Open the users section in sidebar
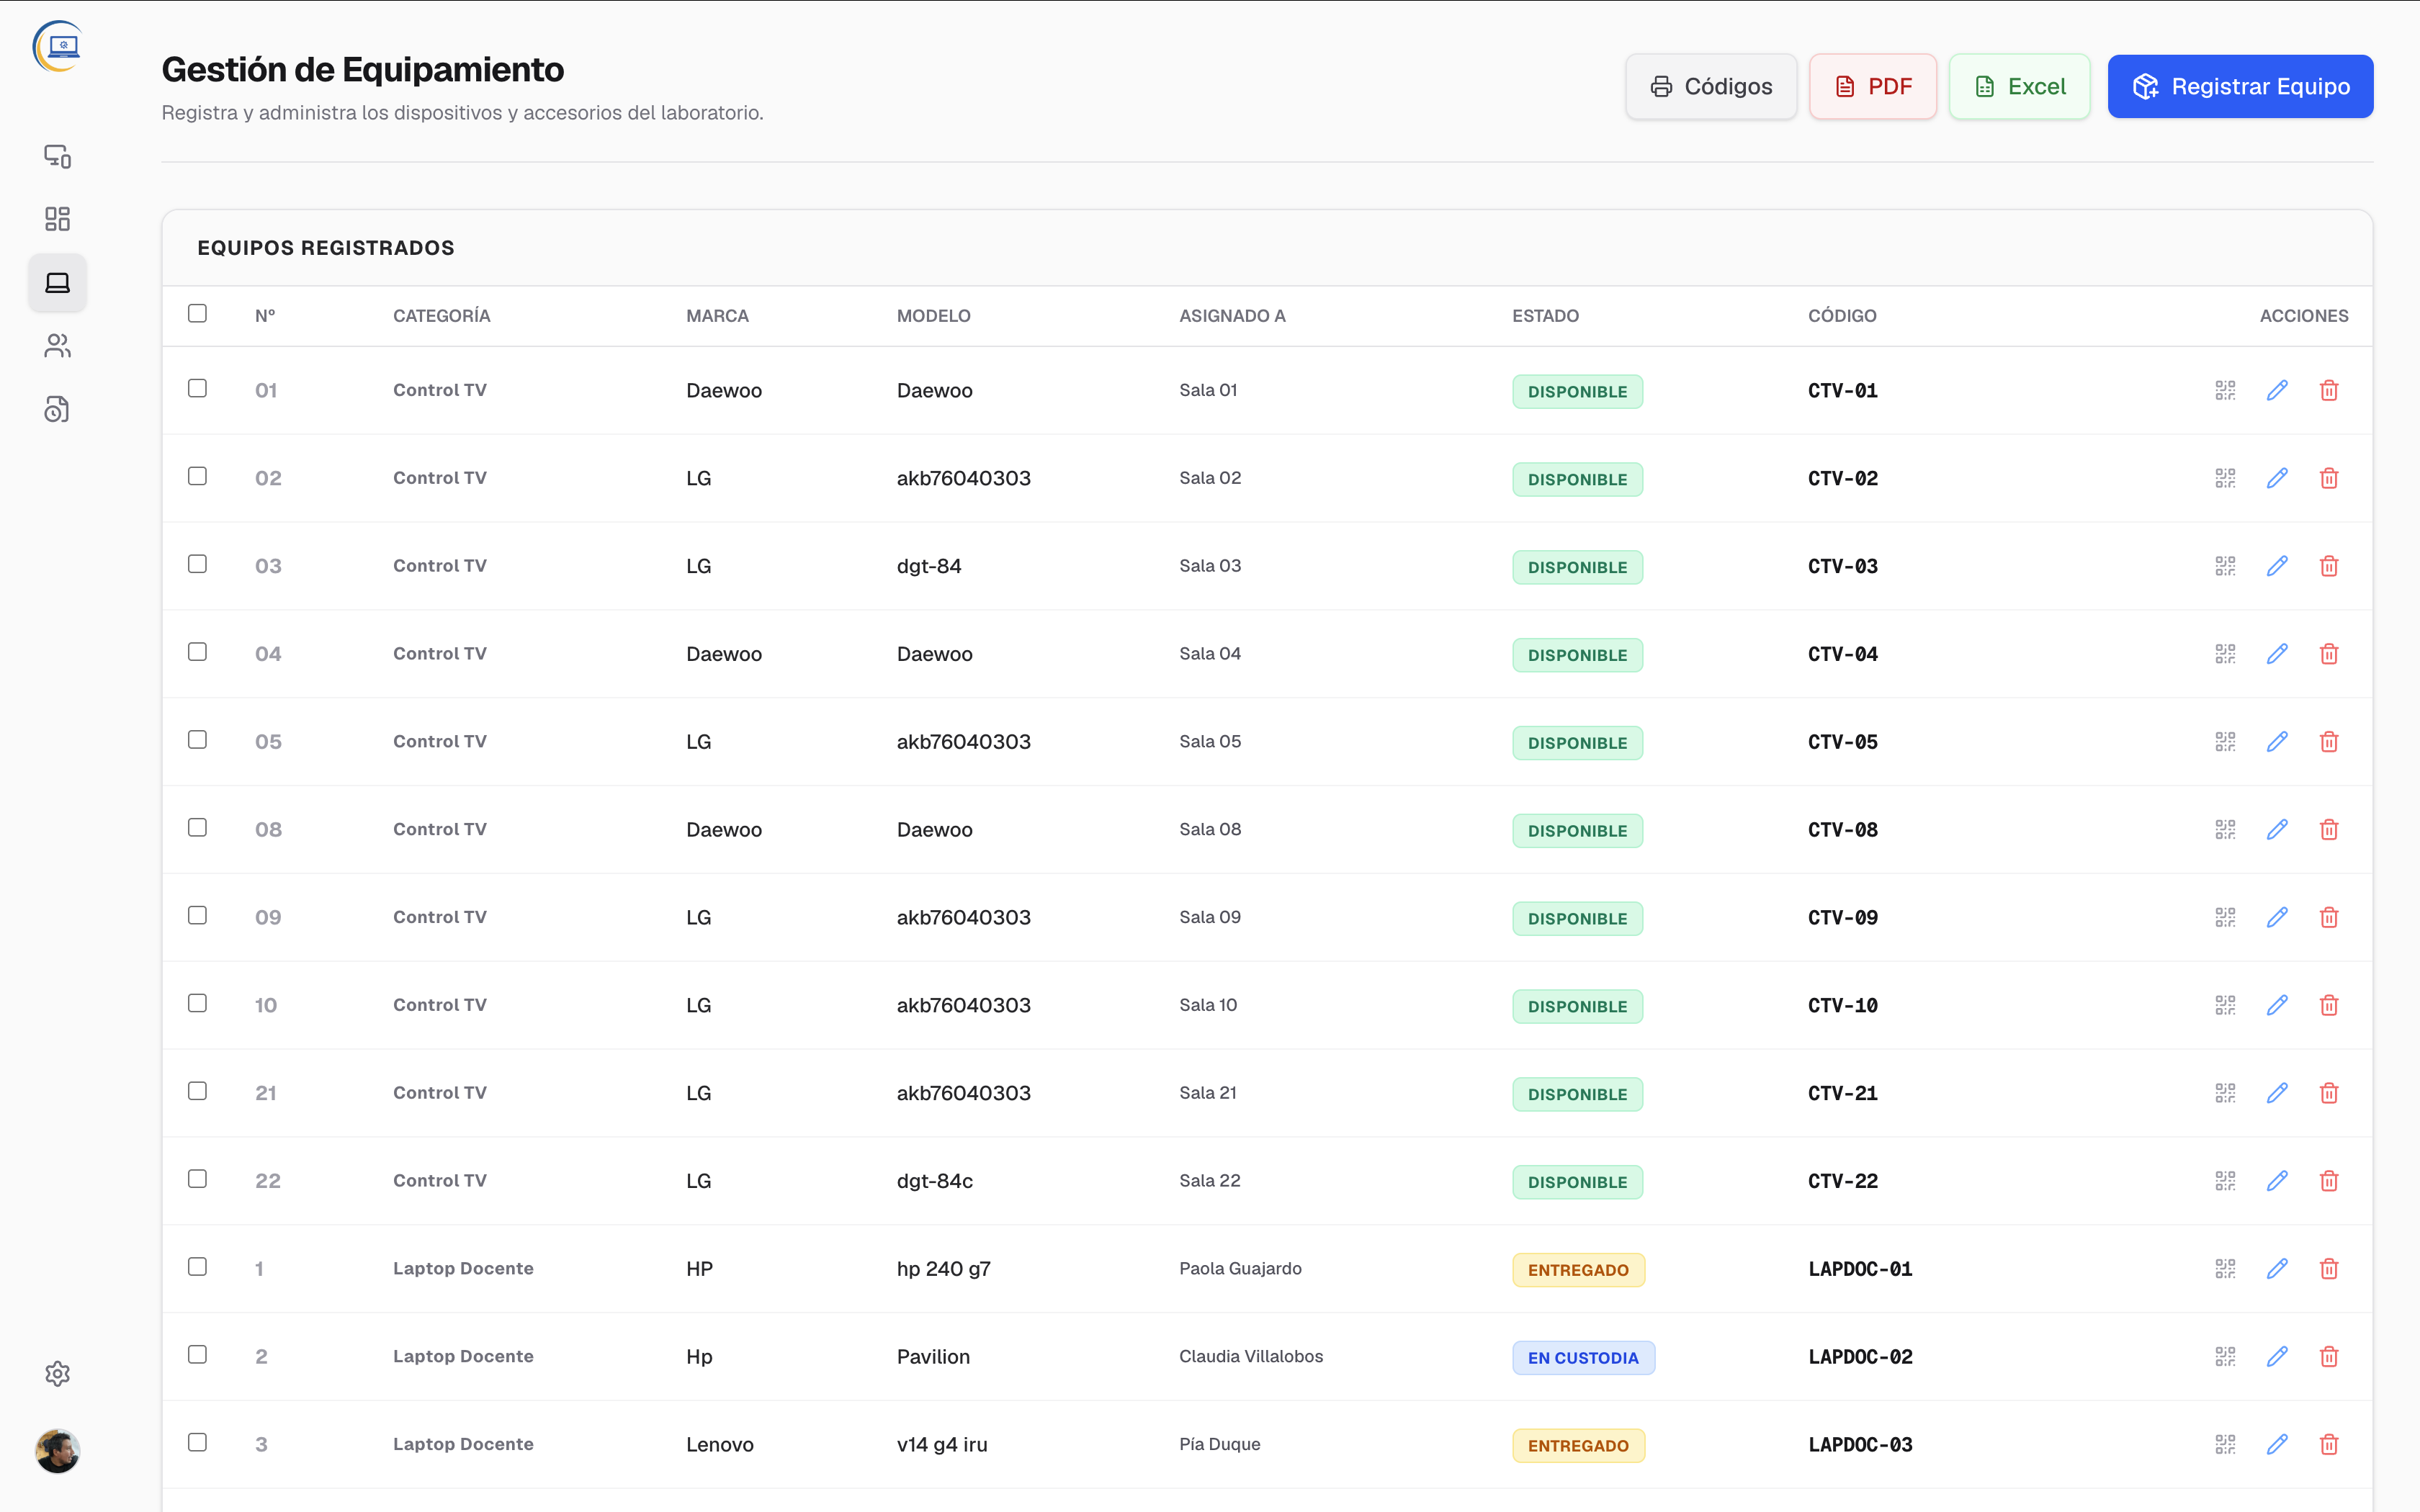2420x1512 pixels. coord(57,346)
